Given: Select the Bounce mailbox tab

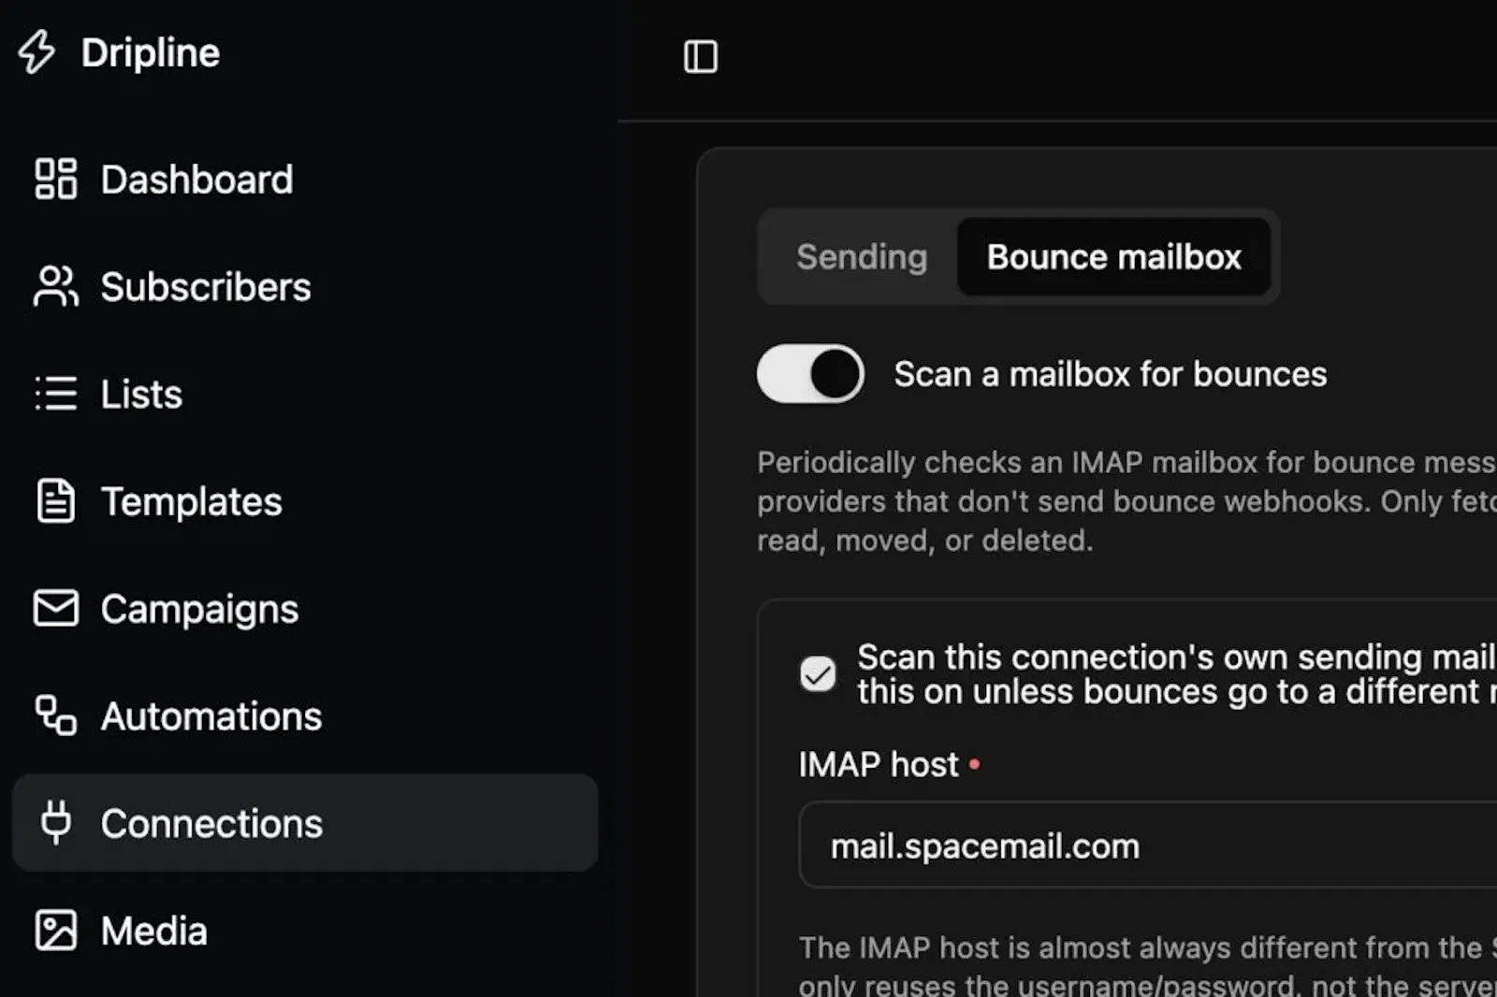Looking at the screenshot, I should tap(1113, 256).
